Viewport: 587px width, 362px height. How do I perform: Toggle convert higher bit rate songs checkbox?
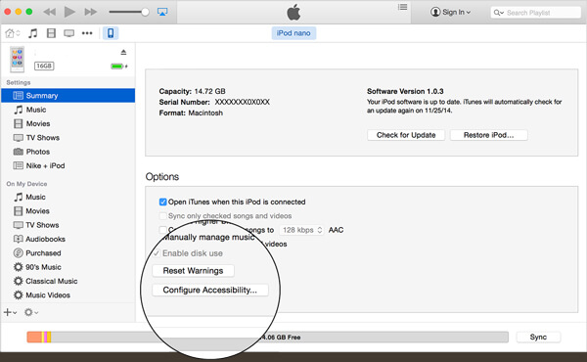(162, 230)
